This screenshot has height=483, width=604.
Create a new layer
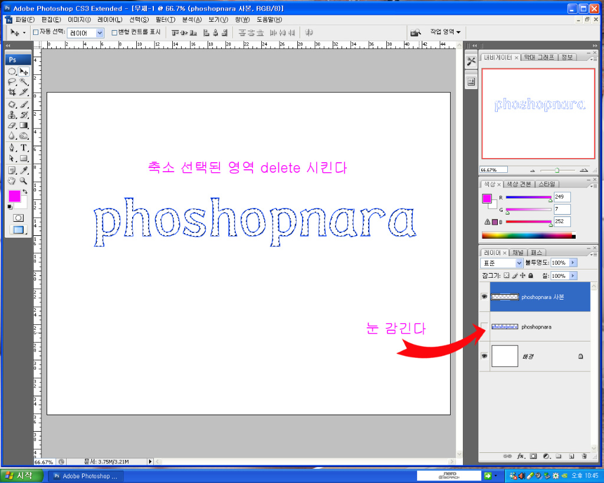coord(572,456)
